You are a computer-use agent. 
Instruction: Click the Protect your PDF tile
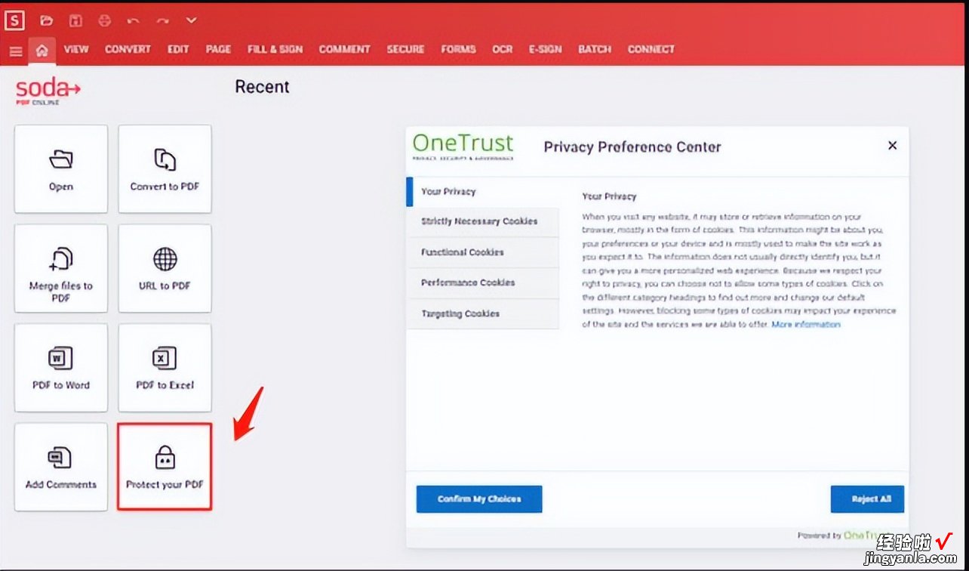click(x=165, y=467)
